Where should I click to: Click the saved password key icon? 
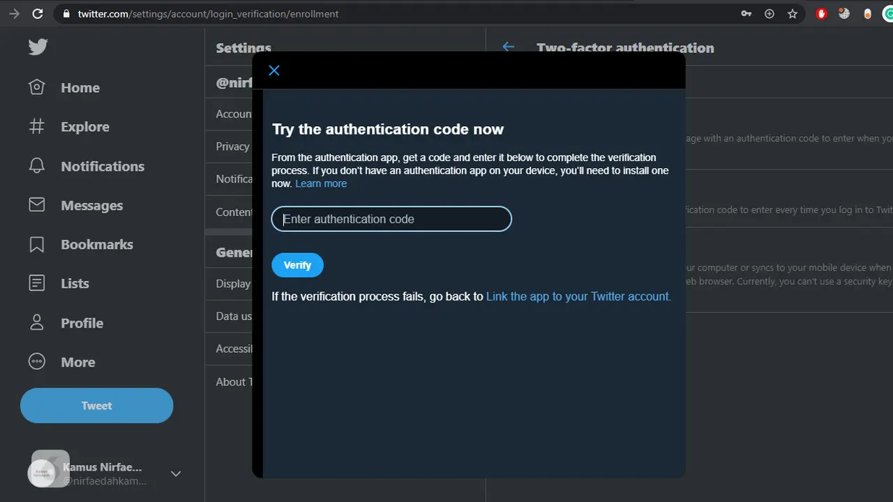pyautogui.click(x=746, y=13)
